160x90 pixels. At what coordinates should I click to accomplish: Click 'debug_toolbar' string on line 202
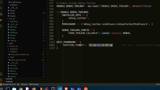tap(77, 18)
